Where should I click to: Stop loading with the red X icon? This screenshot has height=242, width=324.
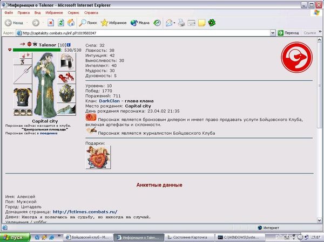click(51, 23)
